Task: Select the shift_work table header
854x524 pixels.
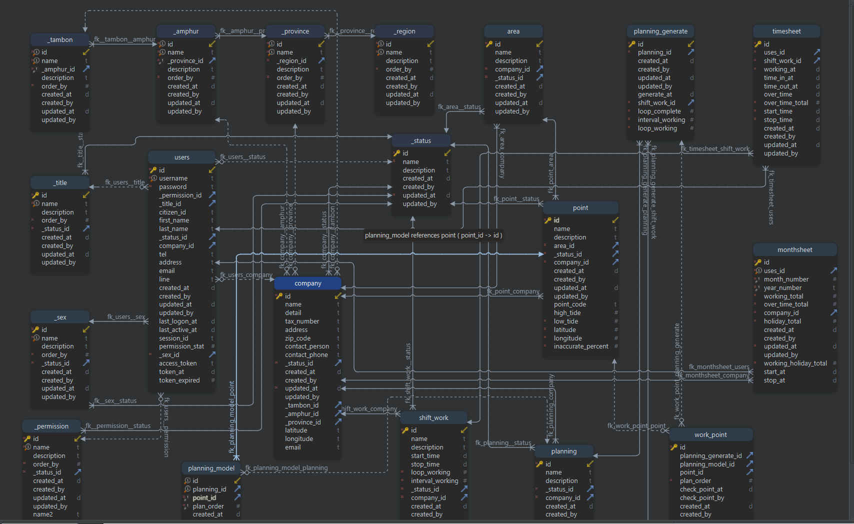Action: [433, 417]
